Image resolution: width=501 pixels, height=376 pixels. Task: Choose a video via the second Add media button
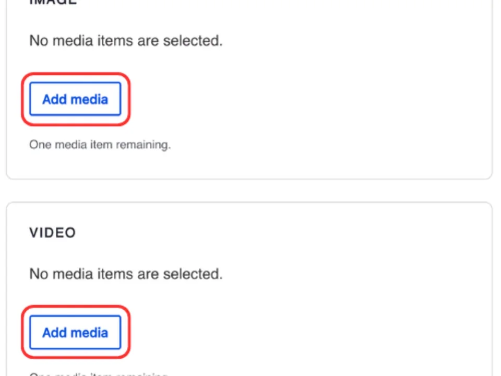(75, 333)
